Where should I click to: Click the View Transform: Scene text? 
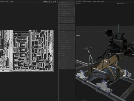(x=82, y=100)
